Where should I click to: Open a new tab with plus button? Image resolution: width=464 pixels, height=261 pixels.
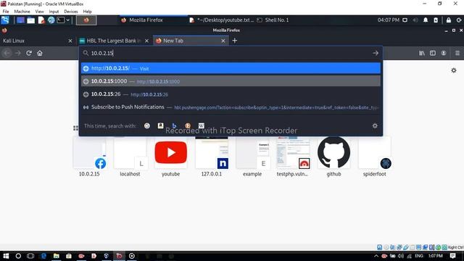click(235, 41)
